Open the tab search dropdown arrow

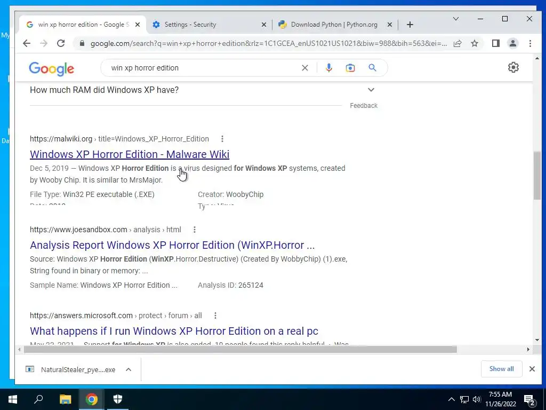click(x=455, y=19)
